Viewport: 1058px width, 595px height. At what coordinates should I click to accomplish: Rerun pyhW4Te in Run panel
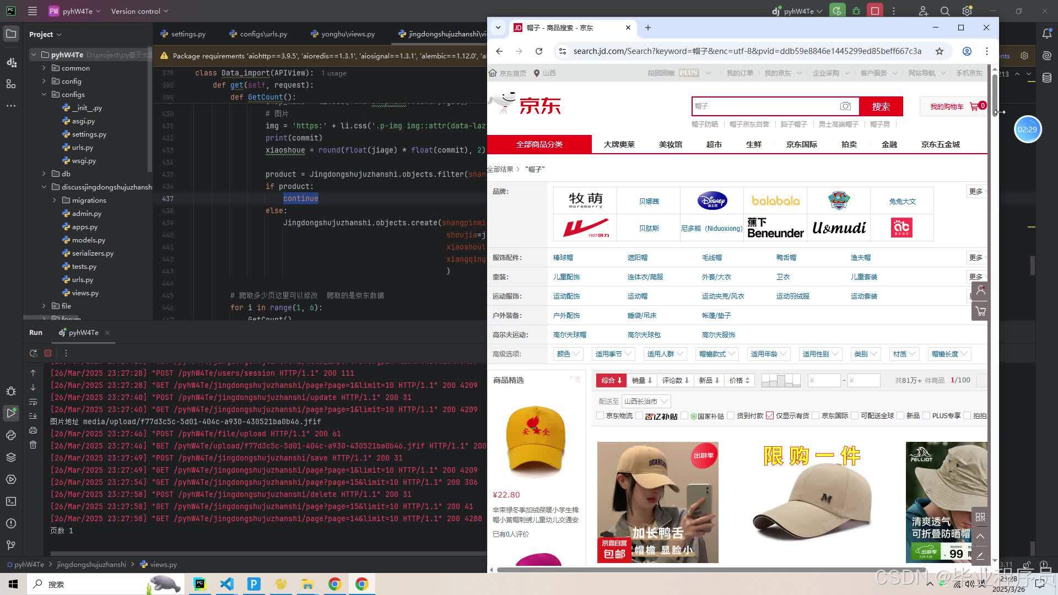[x=33, y=353]
